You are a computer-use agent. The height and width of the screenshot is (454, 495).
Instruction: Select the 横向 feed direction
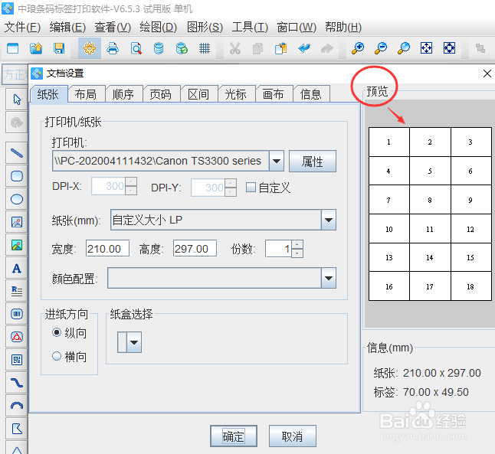(x=57, y=356)
